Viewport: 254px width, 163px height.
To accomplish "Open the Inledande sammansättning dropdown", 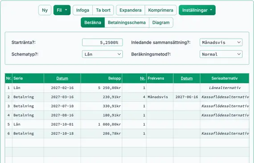I will pos(221,42).
